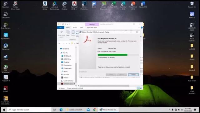200x113 pixels.
Task: Open the Application Tools ribbon tab
Action: [92, 28]
